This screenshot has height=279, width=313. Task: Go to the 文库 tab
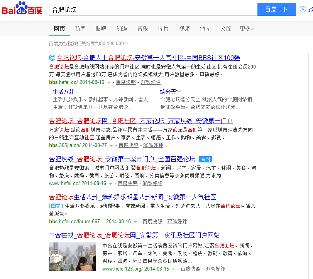226,28
